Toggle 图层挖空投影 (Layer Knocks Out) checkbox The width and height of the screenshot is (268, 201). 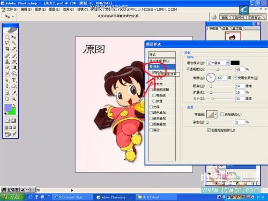(x=209, y=130)
